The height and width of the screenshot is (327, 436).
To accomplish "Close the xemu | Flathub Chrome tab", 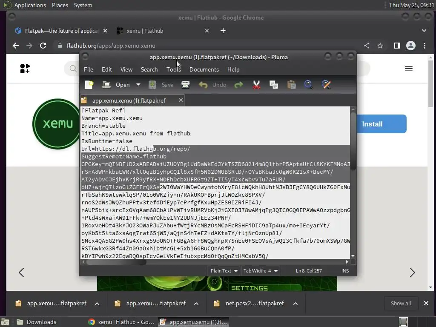I will tap(207, 31).
